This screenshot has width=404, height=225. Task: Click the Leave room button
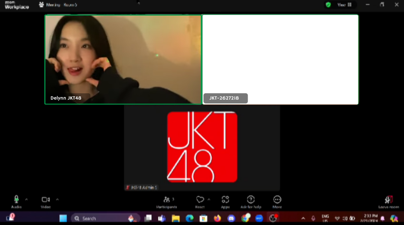389,202
